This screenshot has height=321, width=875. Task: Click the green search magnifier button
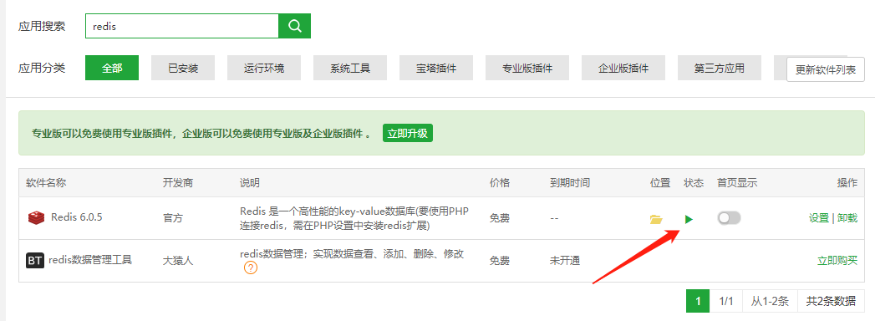click(295, 26)
